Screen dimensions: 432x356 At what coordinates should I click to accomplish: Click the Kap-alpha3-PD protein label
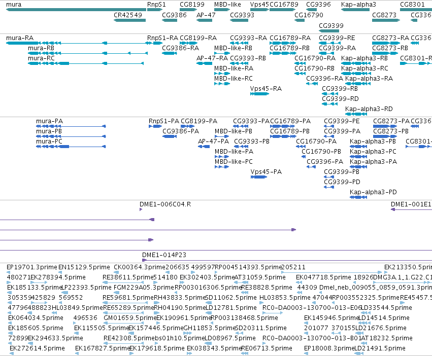point(373,193)
